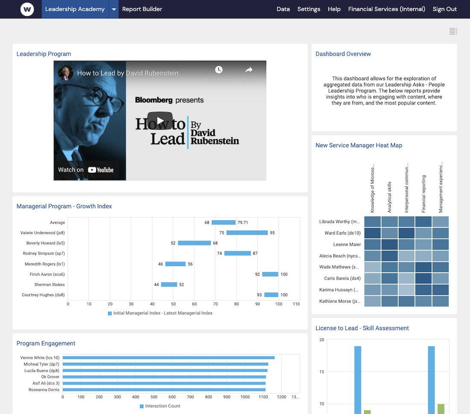This screenshot has height=414, width=470.
Task: Click the YouTube logo in the video player
Action: pyautogui.click(x=101, y=170)
